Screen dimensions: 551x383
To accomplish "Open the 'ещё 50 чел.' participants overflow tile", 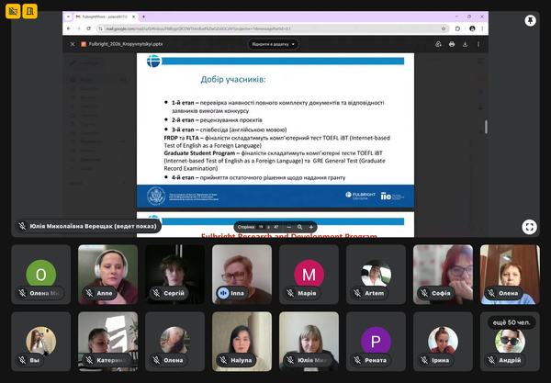I will (x=511, y=342).
